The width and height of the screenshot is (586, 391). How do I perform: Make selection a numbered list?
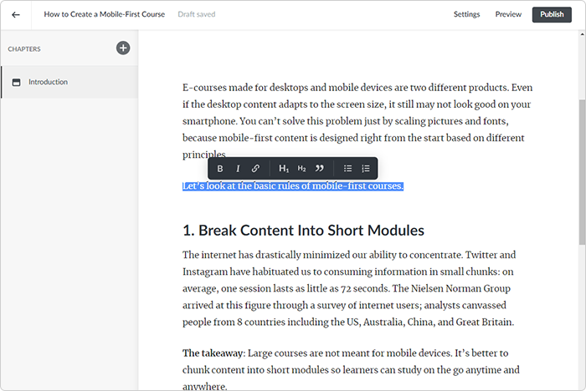(x=366, y=169)
